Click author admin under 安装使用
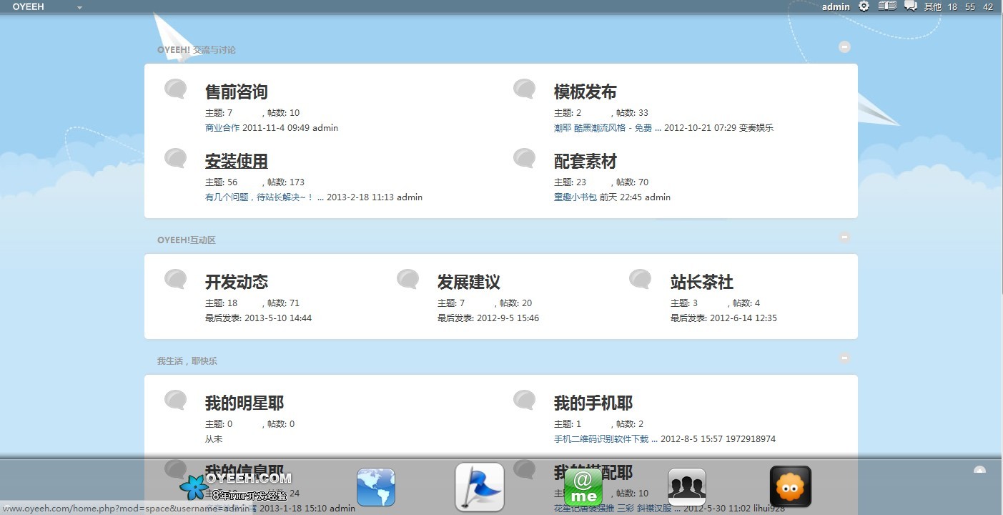 (410, 197)
